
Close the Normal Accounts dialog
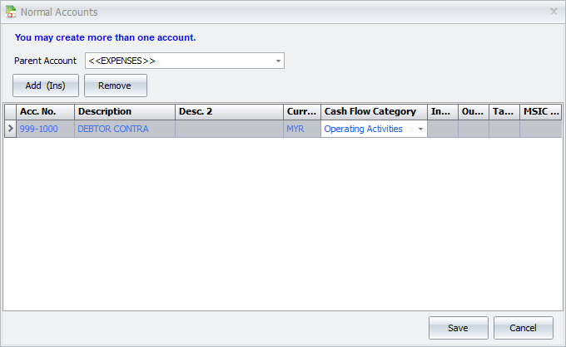point(554,12)
